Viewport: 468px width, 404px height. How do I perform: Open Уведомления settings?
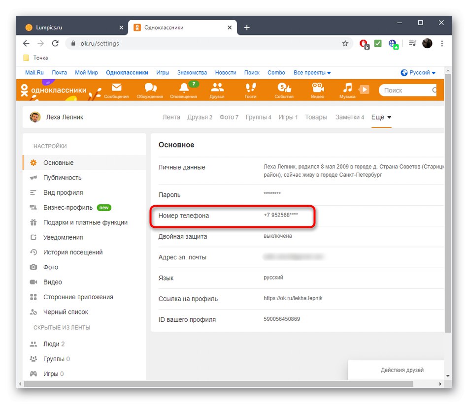click(84, 237)
